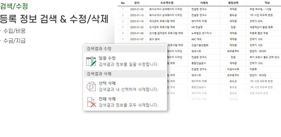281x137 pixels.
Task: Click the 일괄 수정 table-edit icon
Action: (x=91, y=61)
